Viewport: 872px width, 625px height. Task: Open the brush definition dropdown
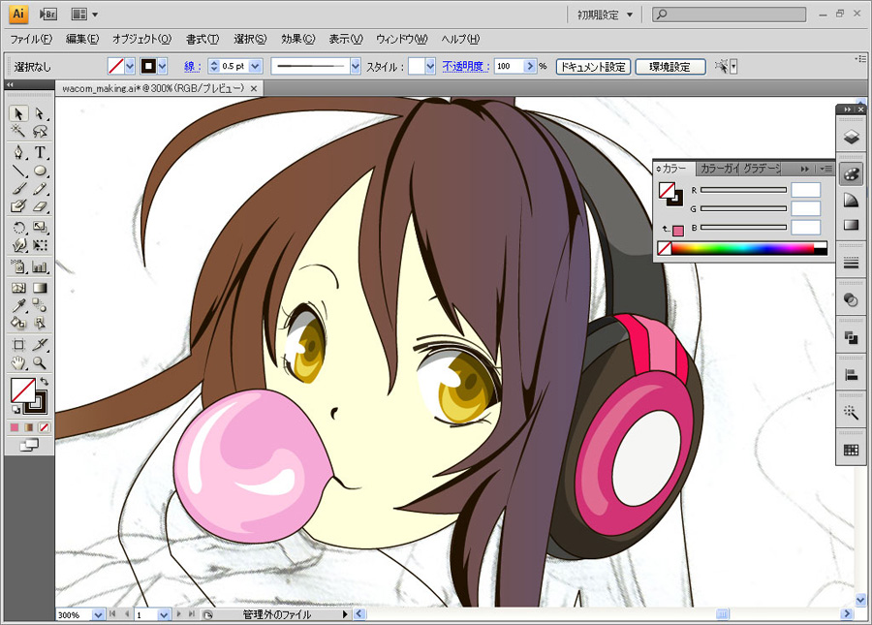click(x=356, y=67)
